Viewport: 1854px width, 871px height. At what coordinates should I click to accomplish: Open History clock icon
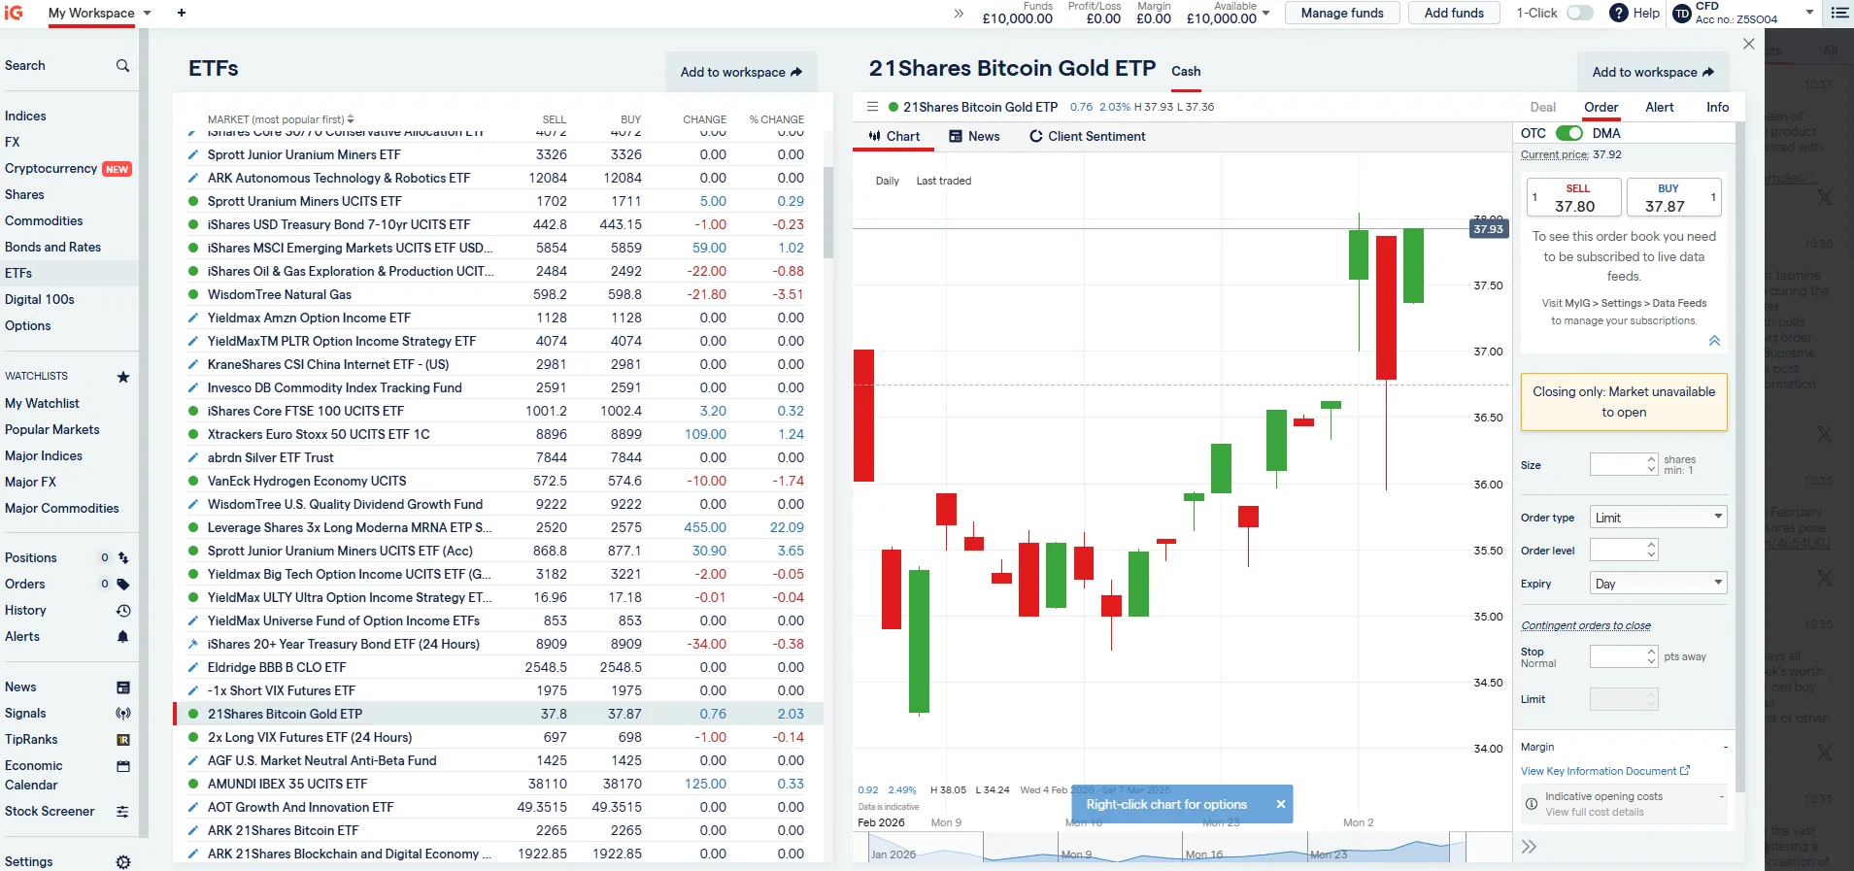point(123,610)
